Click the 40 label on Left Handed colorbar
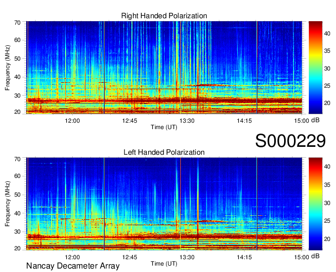This screenshot has height=272, width=336. [x=327, y=167]
